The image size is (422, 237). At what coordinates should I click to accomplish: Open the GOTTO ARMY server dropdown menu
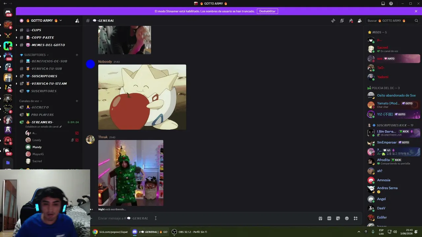(44, 21)
